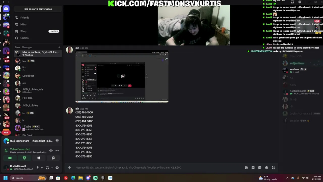The image size is (323, 182).
Task: Open gift picker in message bar
Action: click(x=246, y=168)
